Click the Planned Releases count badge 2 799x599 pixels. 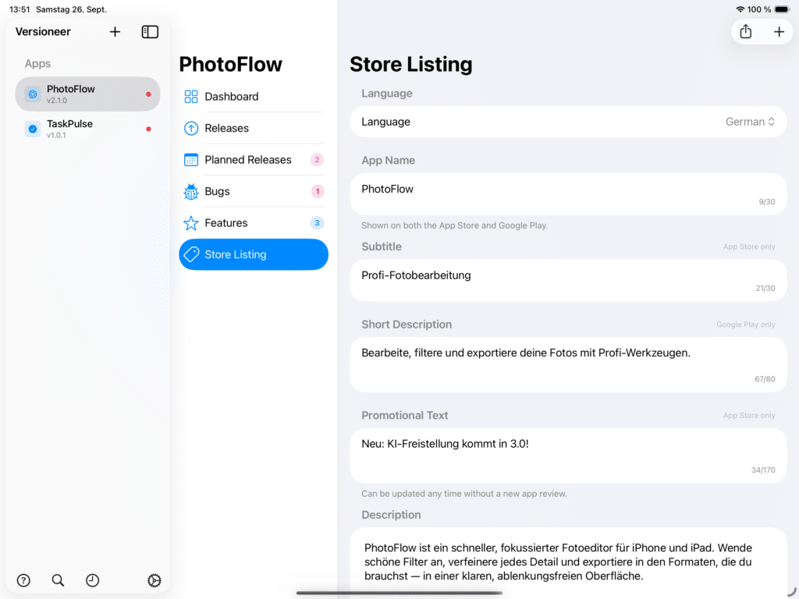click(x=317, y=160)
